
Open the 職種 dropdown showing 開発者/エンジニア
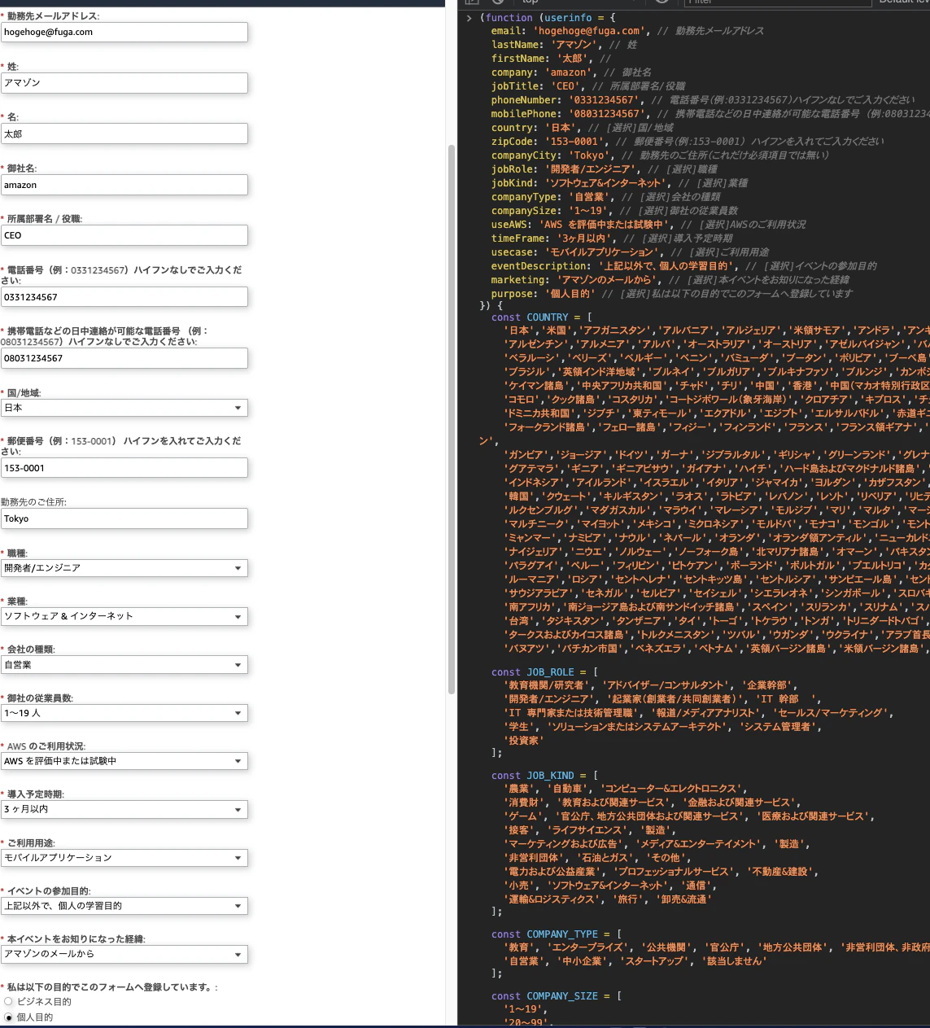pyautogui.click(x=124, y=568)
